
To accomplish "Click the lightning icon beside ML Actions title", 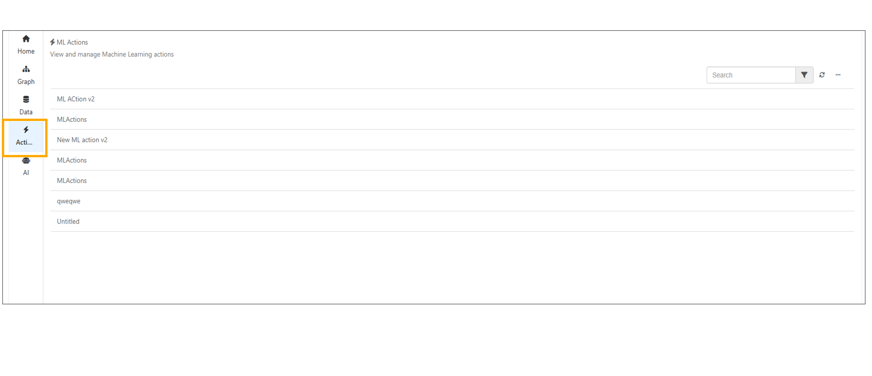I will tap(53, 42).
